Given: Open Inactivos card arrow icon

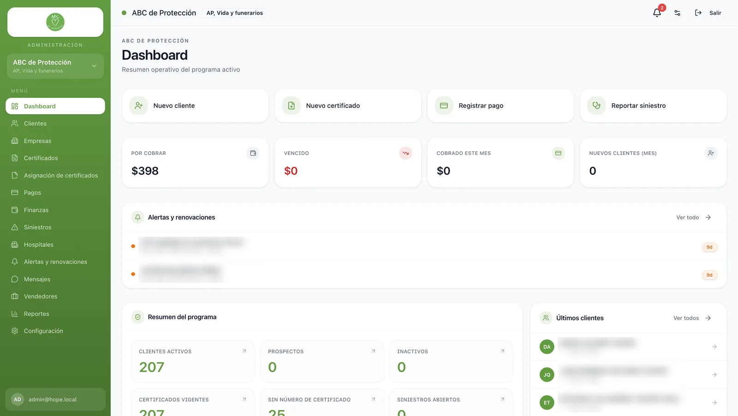Looking at the screenshot, I should [502, 351].
